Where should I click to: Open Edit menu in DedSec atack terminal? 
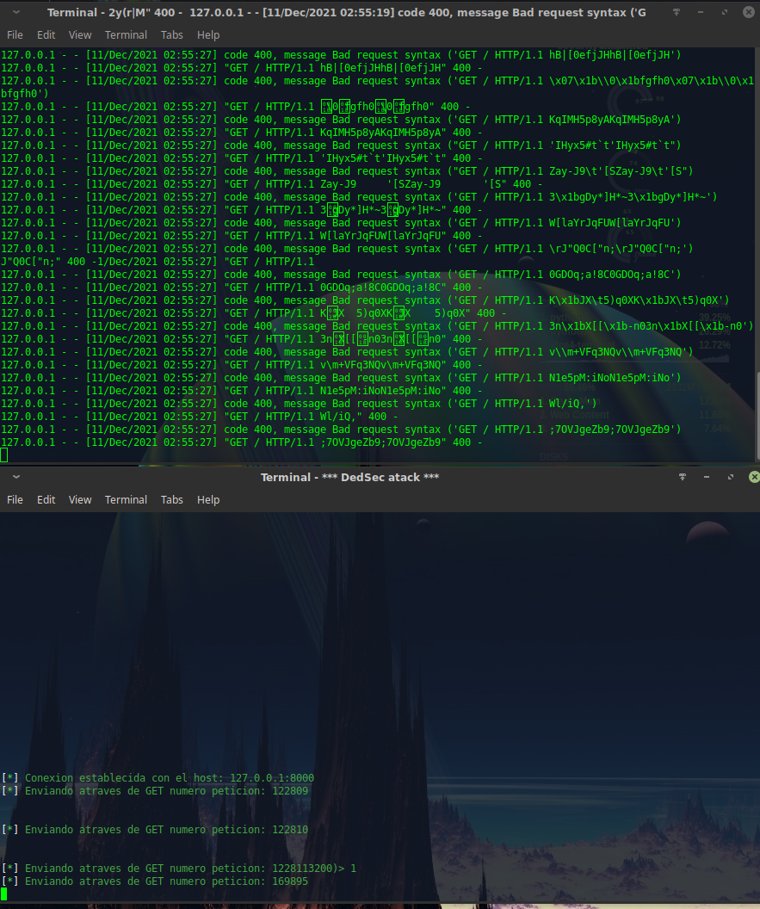pos(46,500)
